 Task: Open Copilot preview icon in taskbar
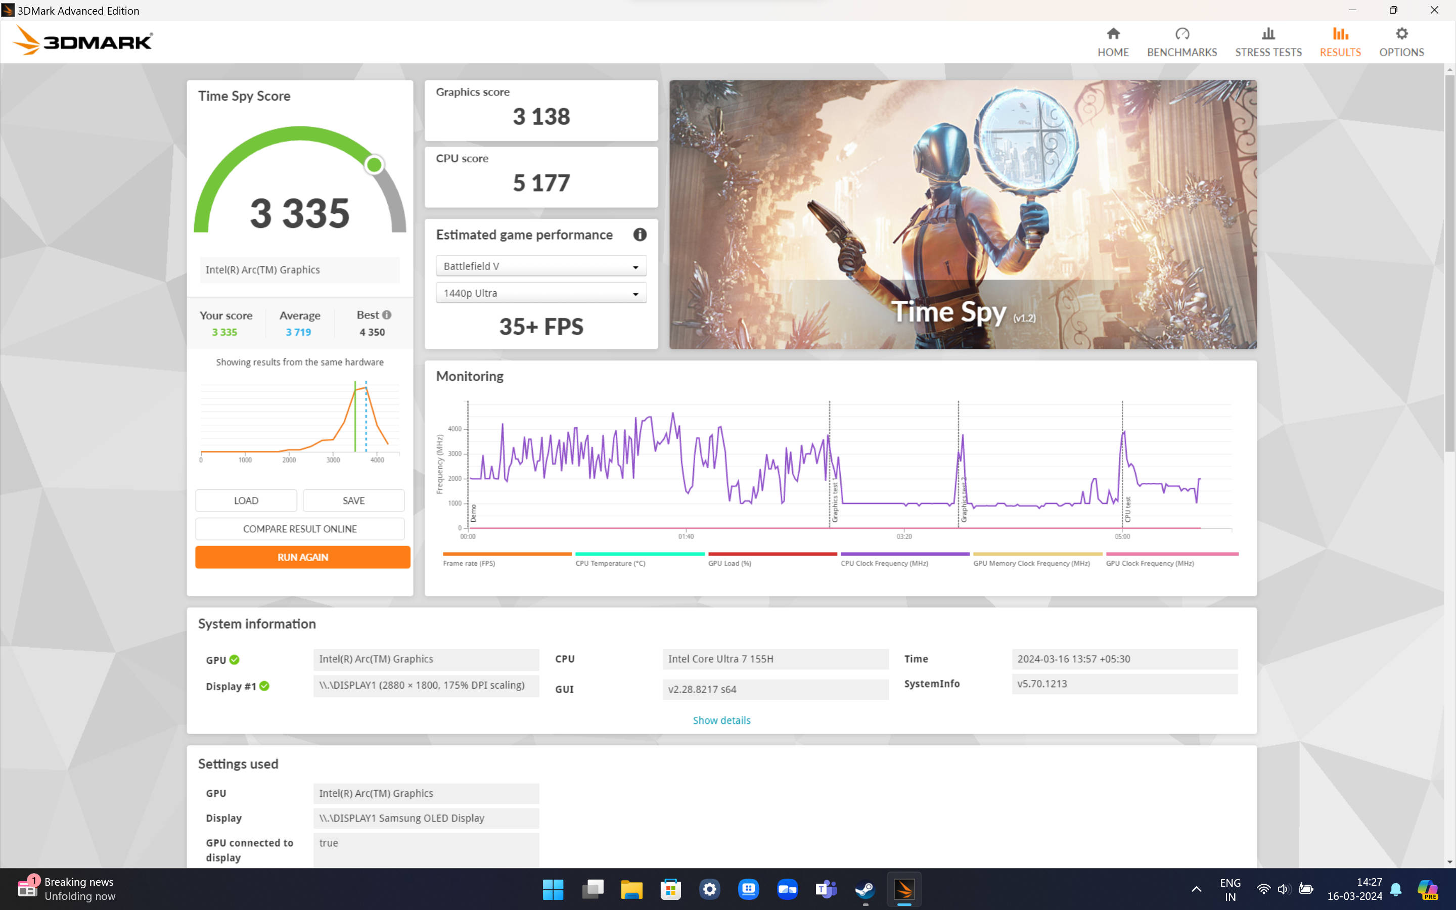pos(1427,889)
